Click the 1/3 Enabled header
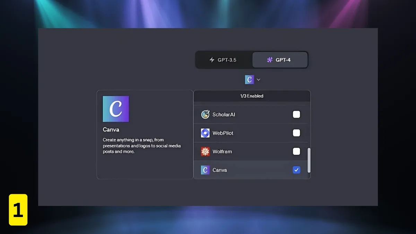 tap(252, 96)
